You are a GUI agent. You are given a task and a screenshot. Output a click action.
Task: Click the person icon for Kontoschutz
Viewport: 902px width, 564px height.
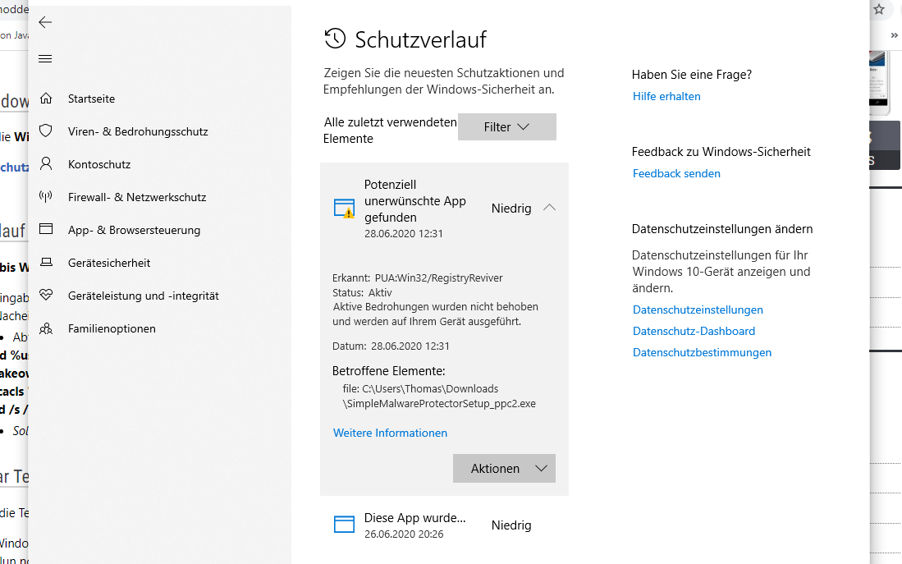pos(46,164)
